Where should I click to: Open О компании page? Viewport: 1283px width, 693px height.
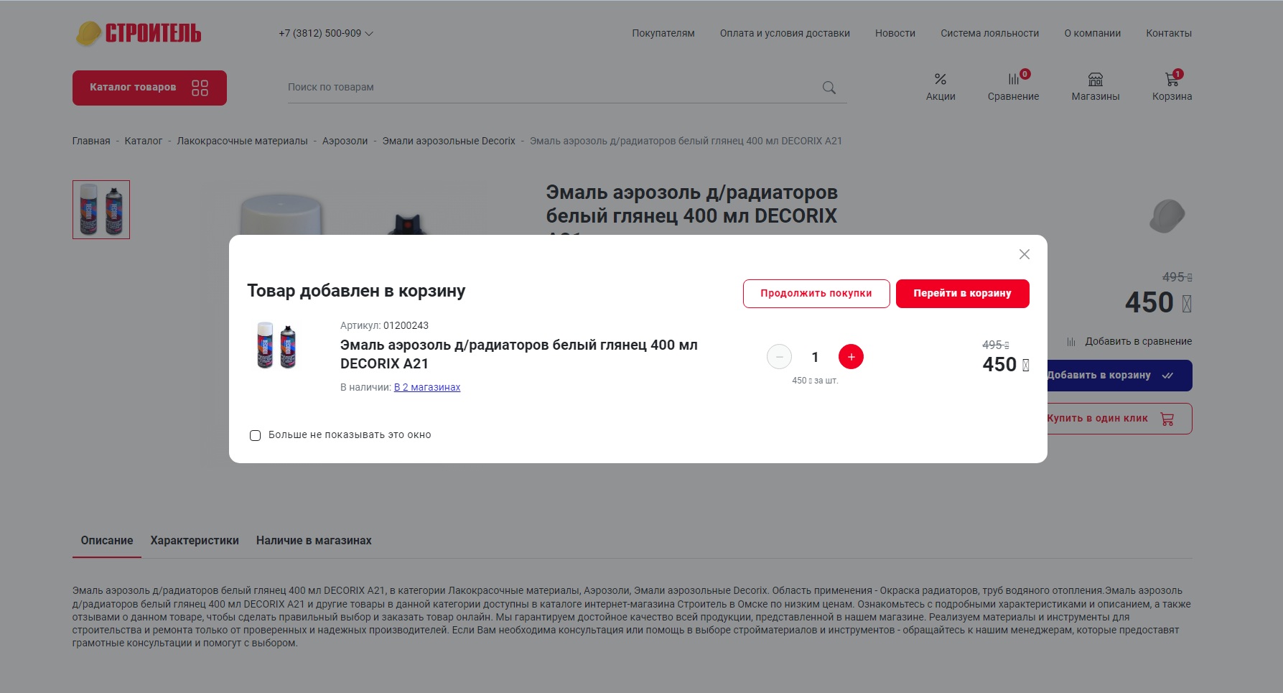click(x=1092, y=33)
